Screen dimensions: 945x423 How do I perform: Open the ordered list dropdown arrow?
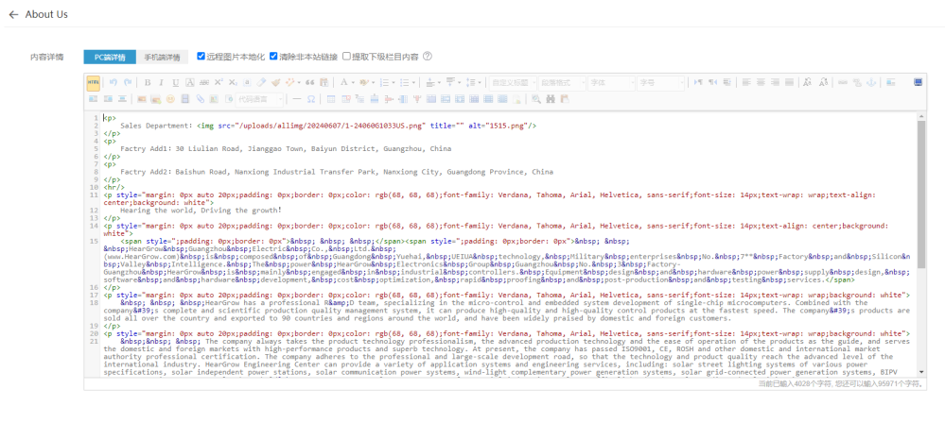tap(394, 82)
